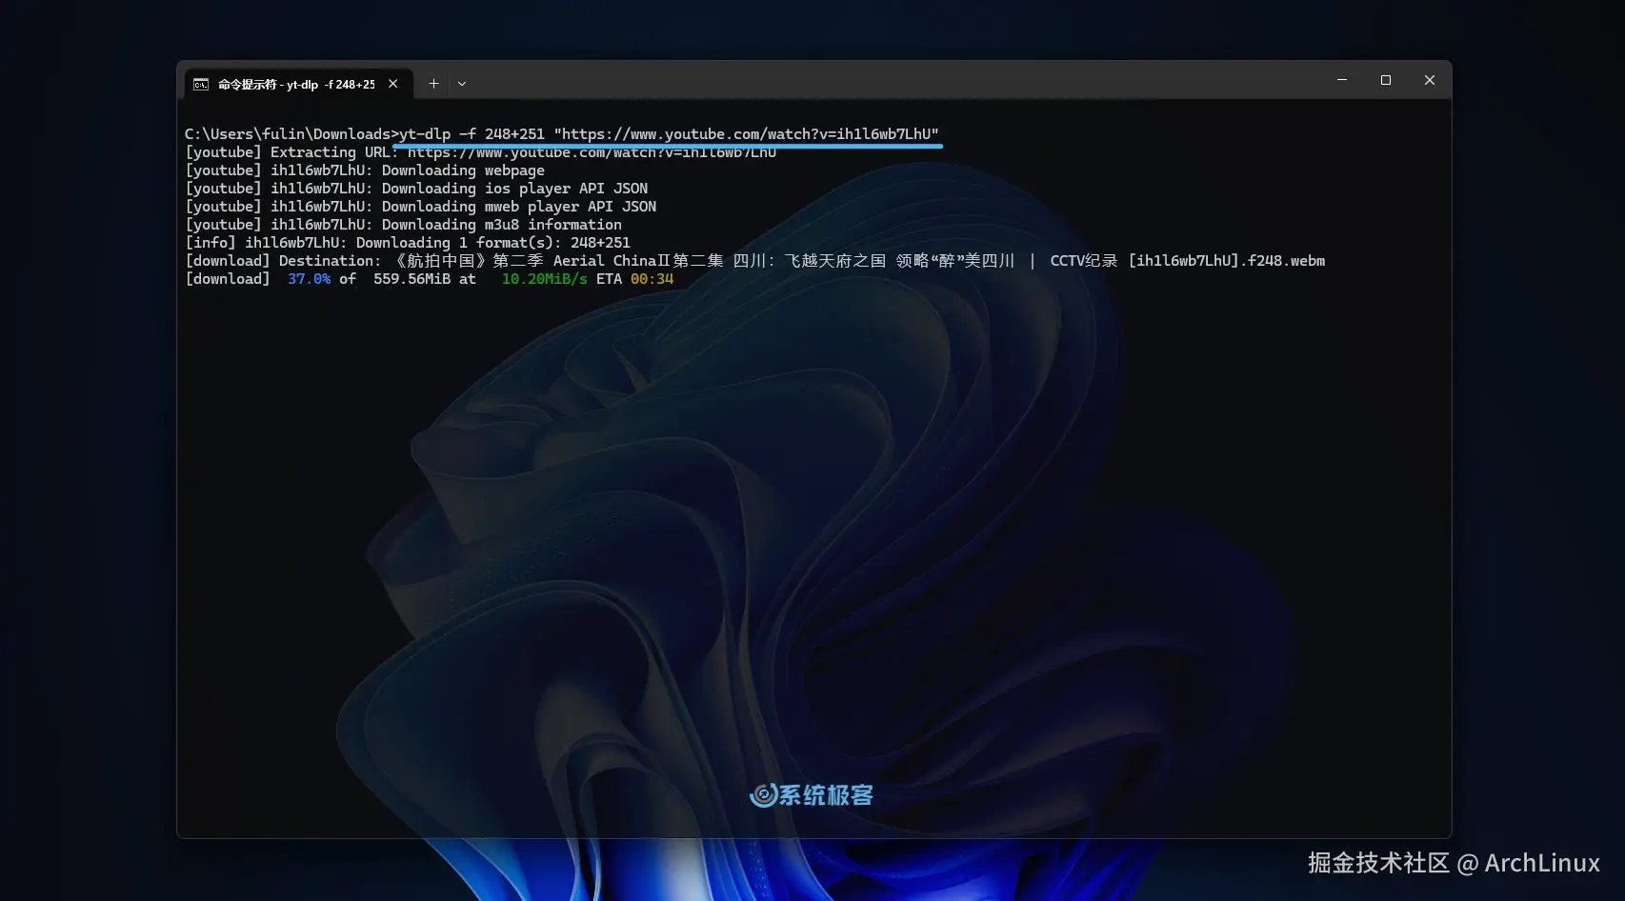Open a new terminal tab with the plus icon
This screenshot has height=901, width=1625.
point(433,84)
